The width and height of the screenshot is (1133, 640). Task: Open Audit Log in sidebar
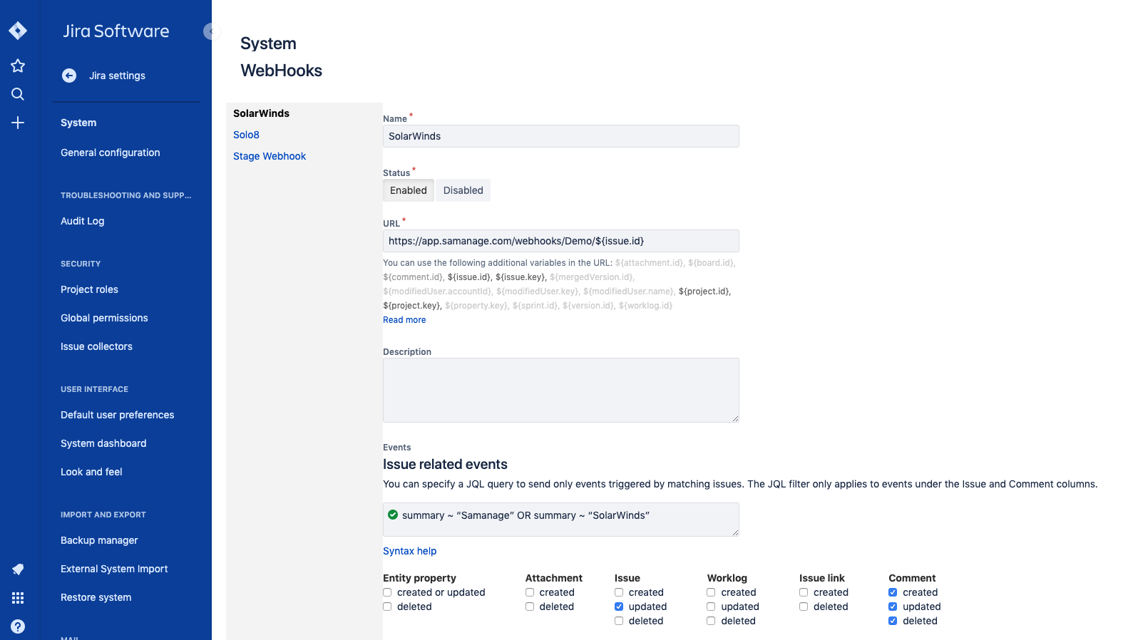click(x=82, y=221)
